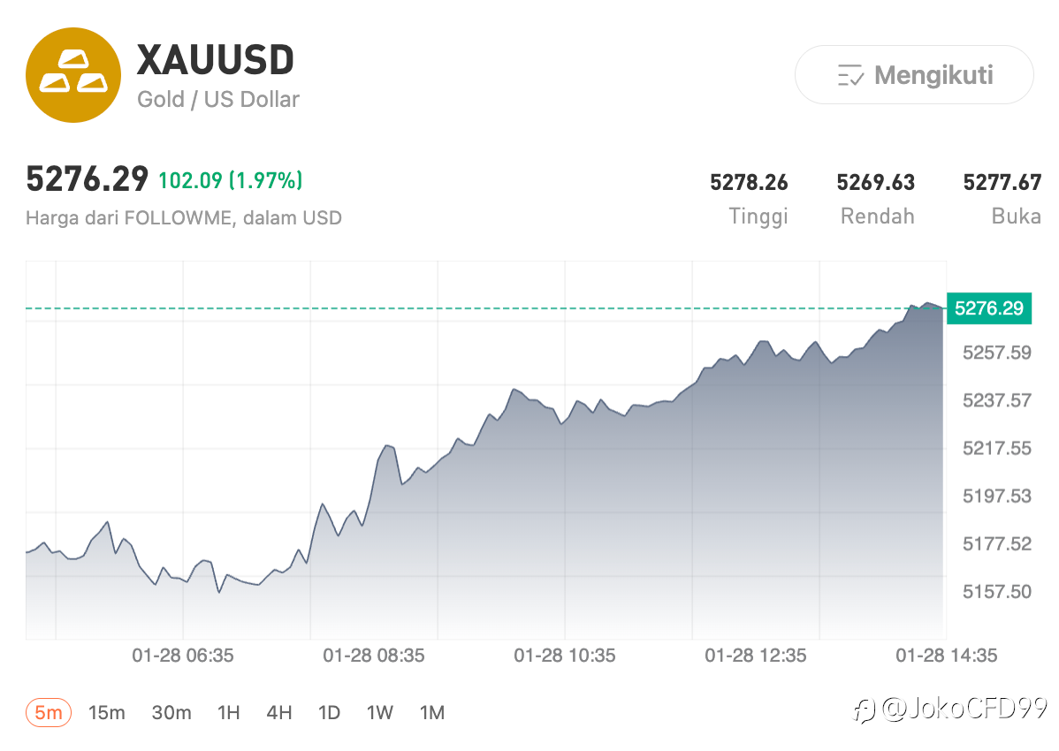Click the 01-28 10:35 time axis label
Image resolution: width=1059 pixels, height=751 pixels.
pos(565,656)
